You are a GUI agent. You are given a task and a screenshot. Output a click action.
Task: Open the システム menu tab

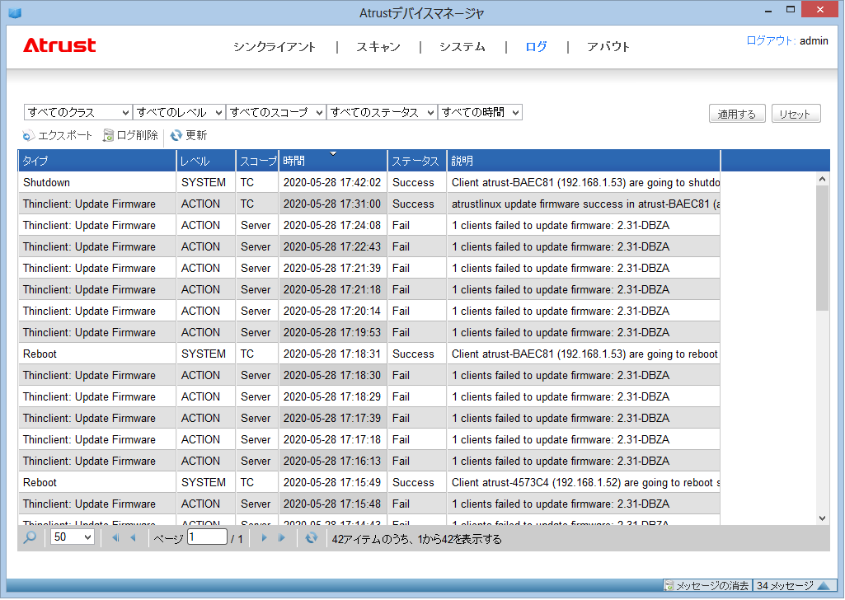pos(462,47)
